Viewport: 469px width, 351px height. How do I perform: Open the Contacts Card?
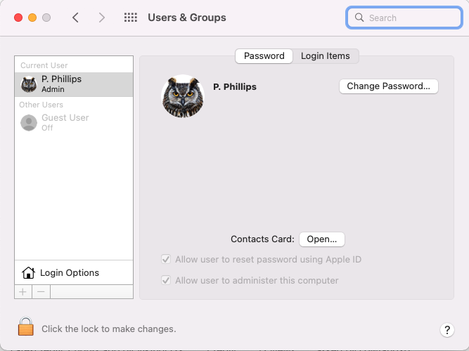coord(322,239)
